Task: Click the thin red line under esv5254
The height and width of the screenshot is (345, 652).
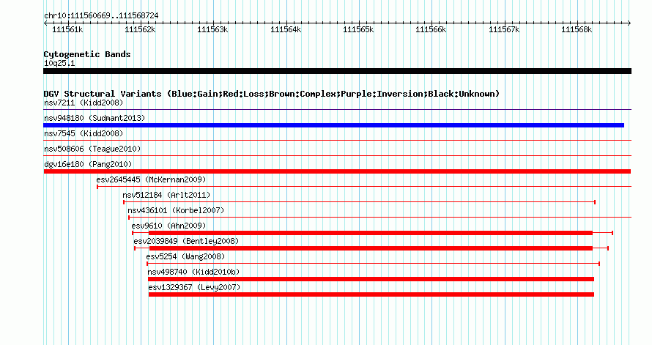Action: [x=373, y=264]
